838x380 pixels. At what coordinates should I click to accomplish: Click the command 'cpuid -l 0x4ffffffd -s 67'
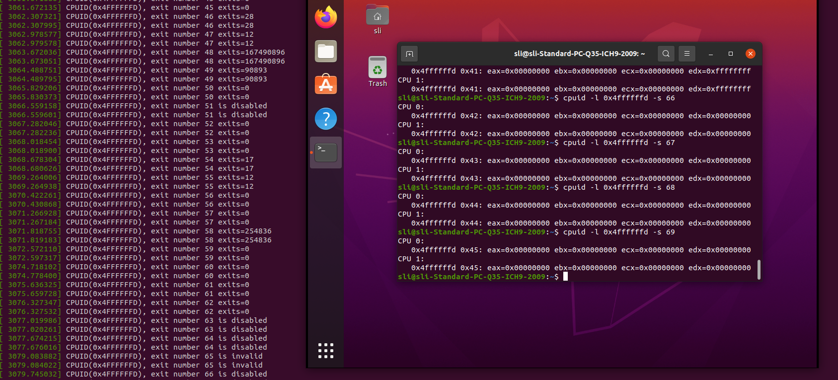pyautogui.click(x=619, y=143)
